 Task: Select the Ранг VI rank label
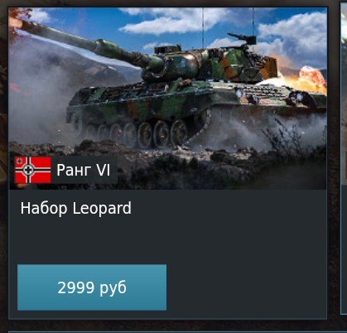(84, 170)
